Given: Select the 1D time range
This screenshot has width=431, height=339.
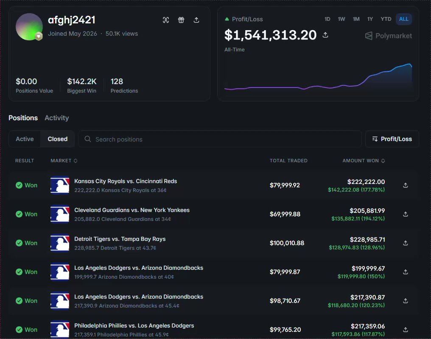Looking at the screenshot, I should click(x=327, y=19).
